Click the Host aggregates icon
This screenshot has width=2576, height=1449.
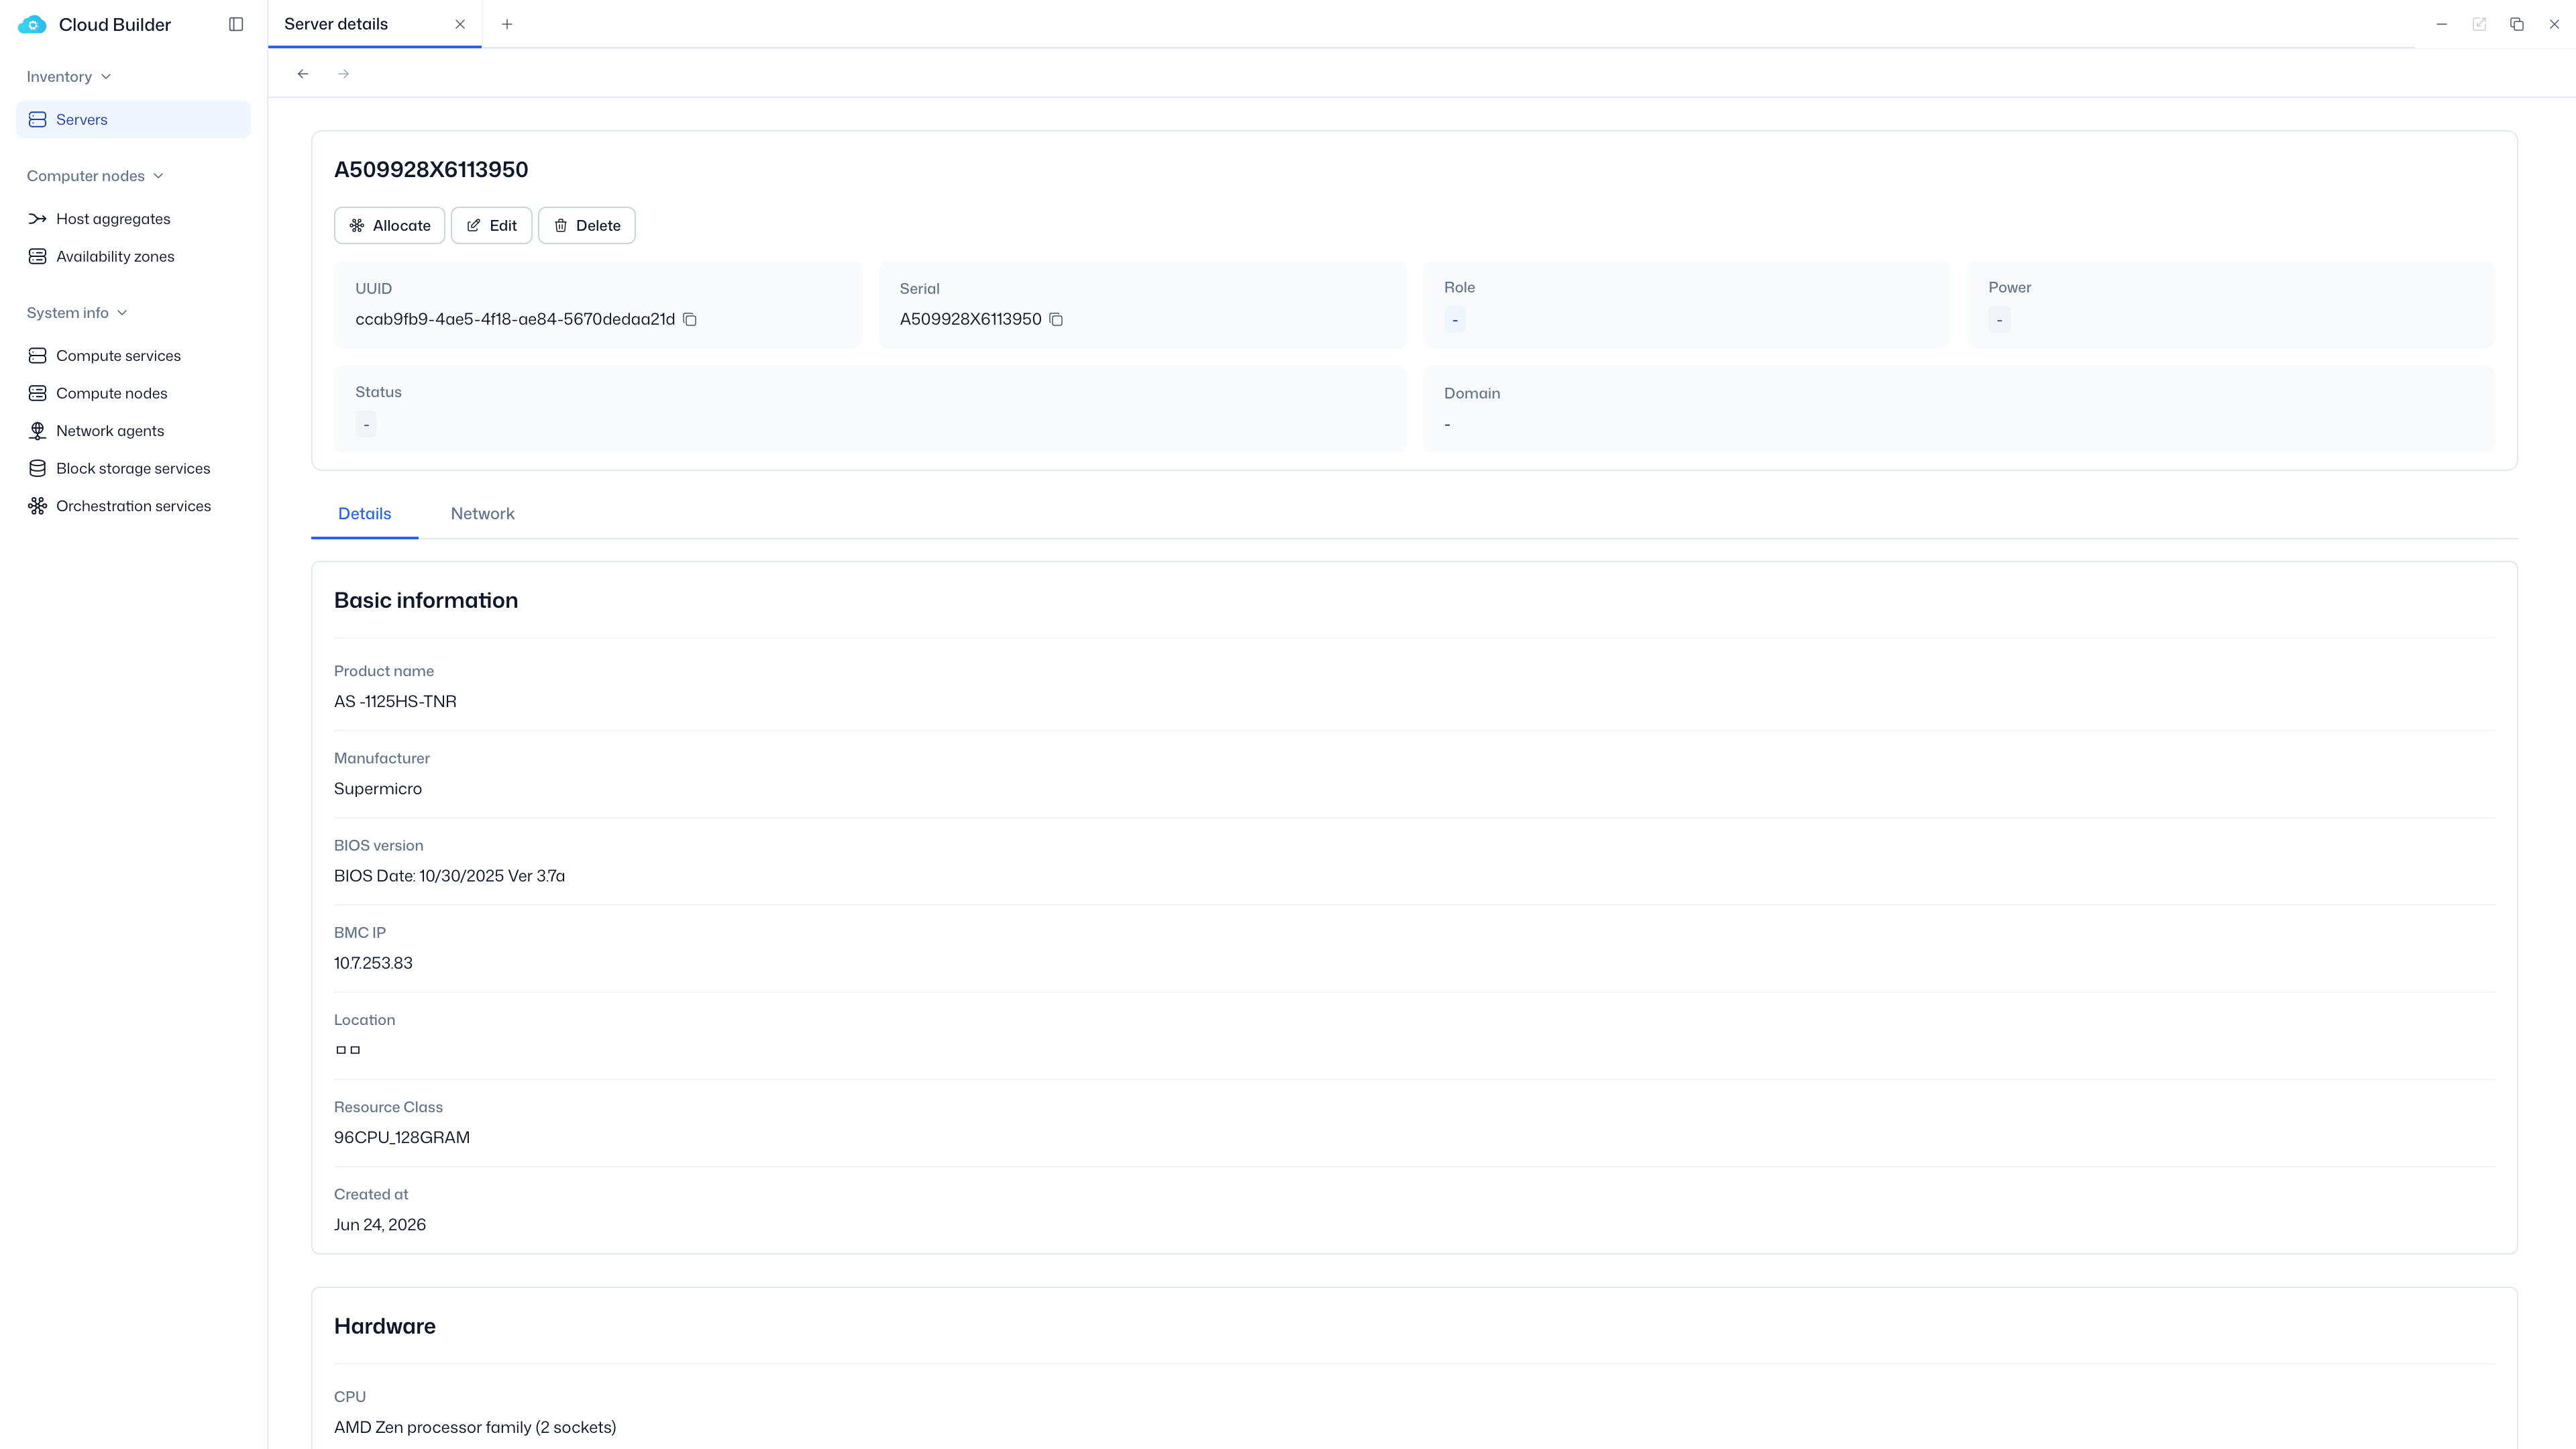click(37, 218)
